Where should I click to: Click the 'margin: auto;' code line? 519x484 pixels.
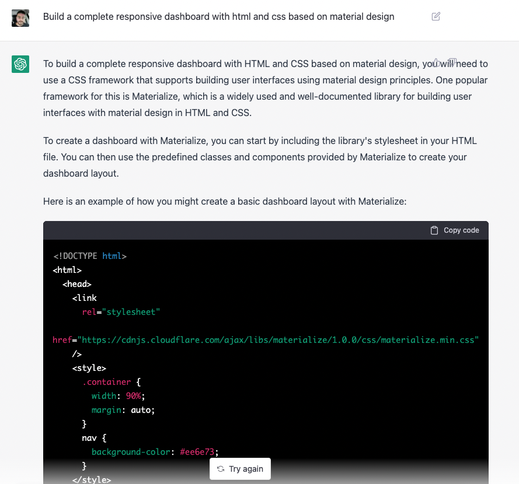pos(123,410)
